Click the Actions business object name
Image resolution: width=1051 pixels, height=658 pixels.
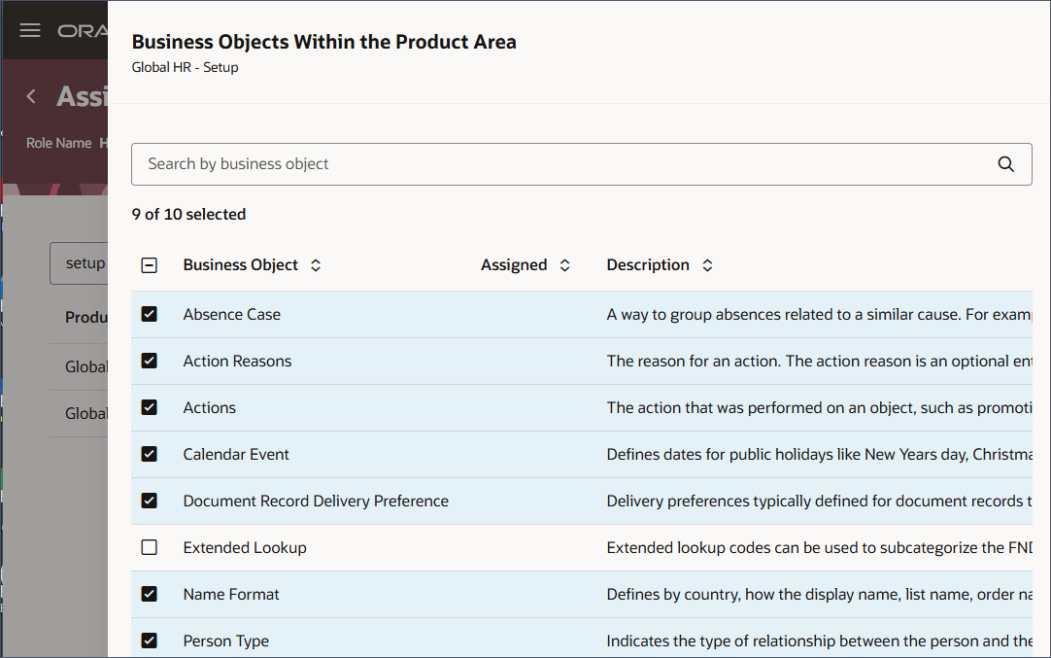click(x=210, y=408)
